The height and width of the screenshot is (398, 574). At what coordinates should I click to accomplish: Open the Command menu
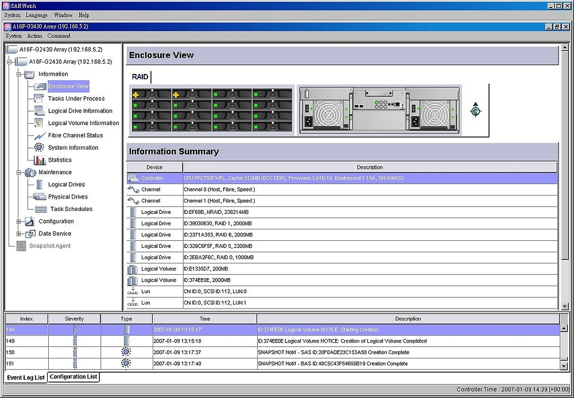pyautogui.click(x=59, y=36)
